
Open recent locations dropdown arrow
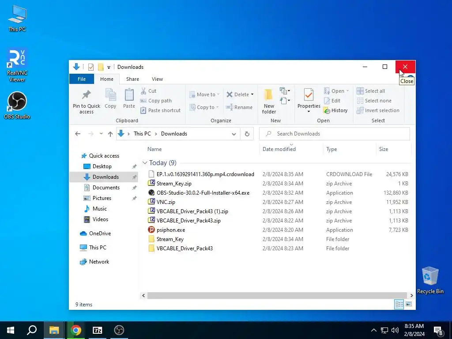[101, 134]
